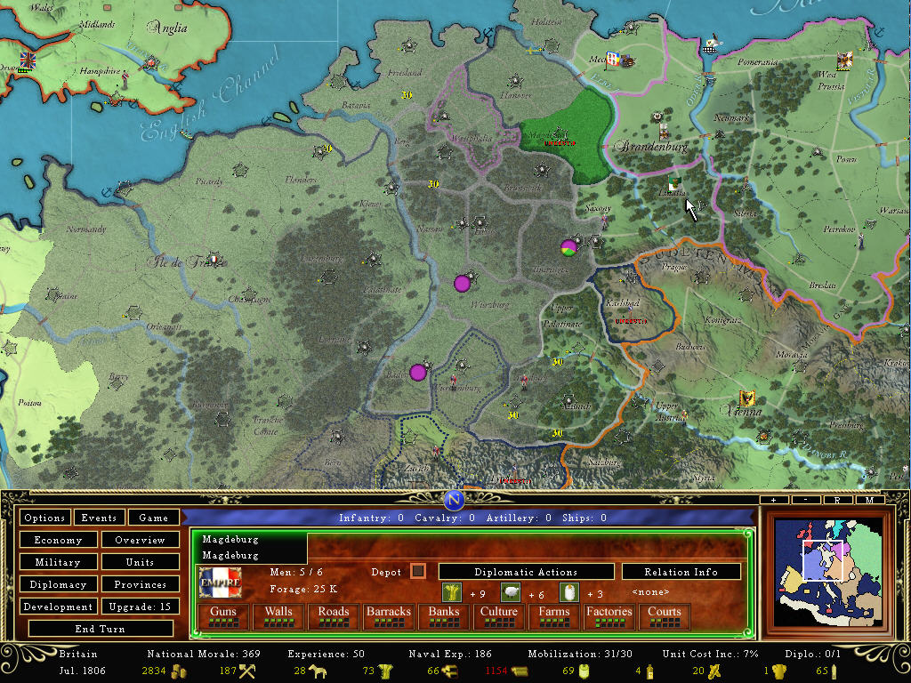Select Farms development
The height and width of the screenshot is (683, 911).
tap(554, 616)
